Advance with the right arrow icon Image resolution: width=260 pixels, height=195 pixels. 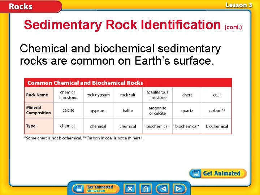[179, 189]
